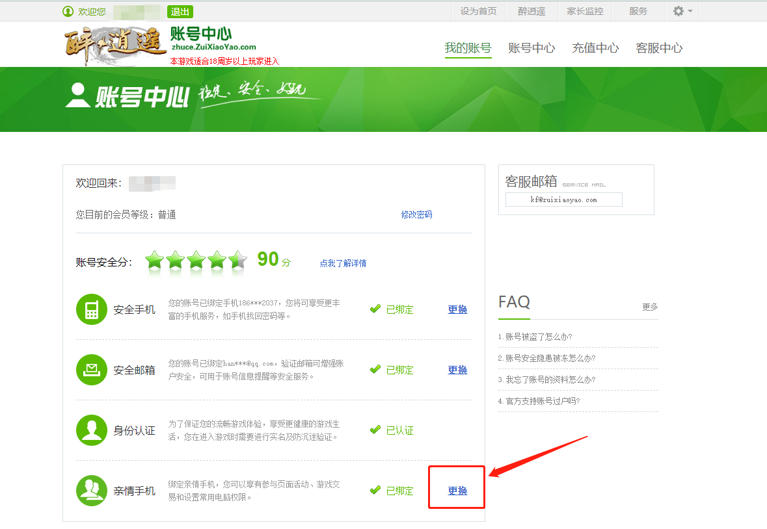Open FAQ 官方支持账号过户吗?
This screenshot has height=529, width=767.
[x=539, y=401]
